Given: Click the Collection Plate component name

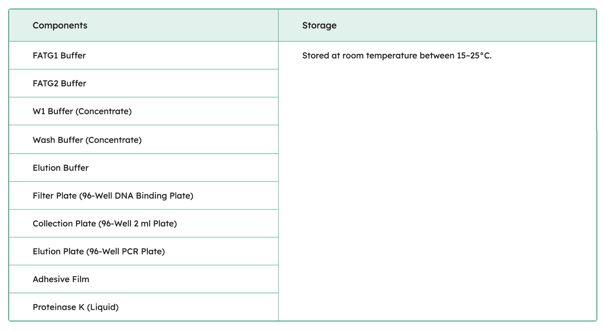Looking at the screenshot, I should [64, 224].
